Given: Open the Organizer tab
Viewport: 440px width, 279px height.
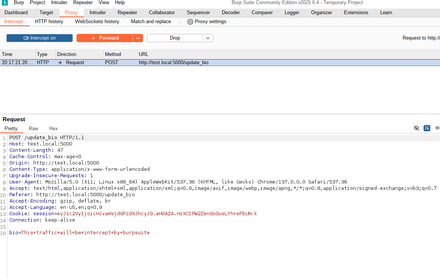Looking at the screenshot, I should point(322,13).
